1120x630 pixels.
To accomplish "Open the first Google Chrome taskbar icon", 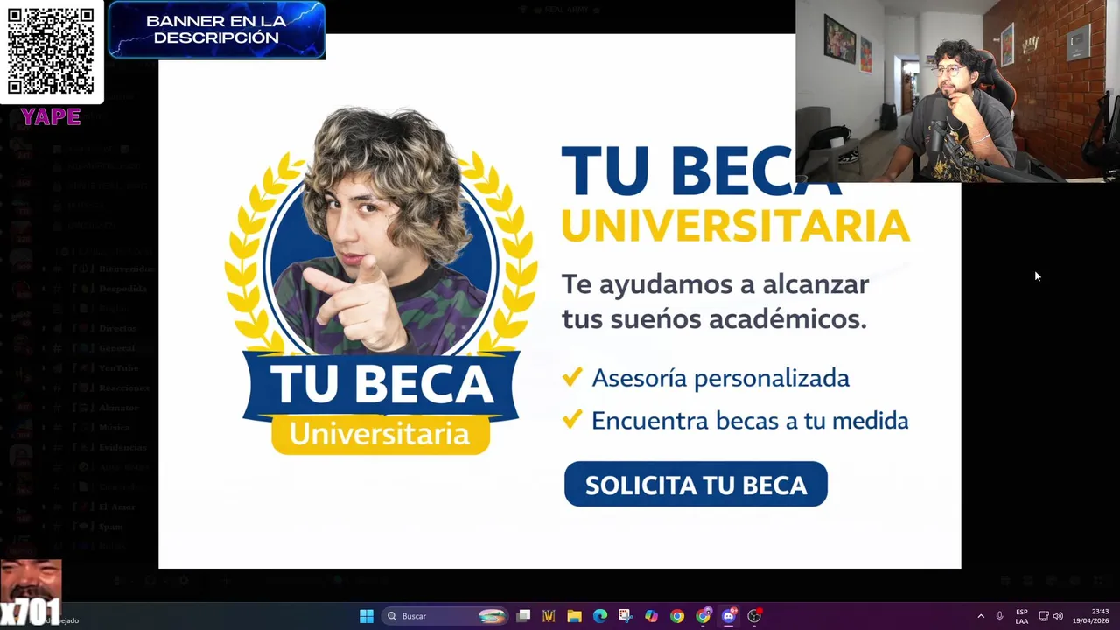I will pos(677,616).
